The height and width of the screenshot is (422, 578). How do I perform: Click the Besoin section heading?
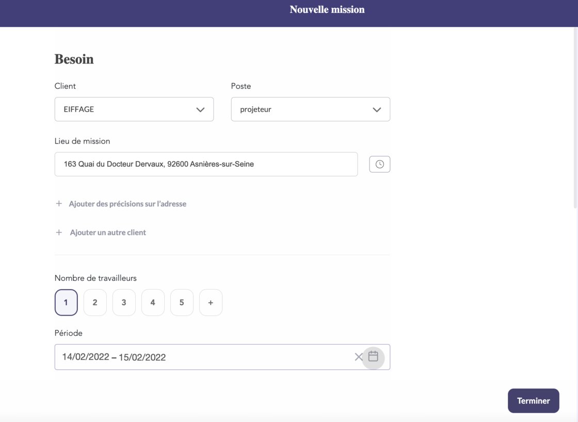[74, 59]
